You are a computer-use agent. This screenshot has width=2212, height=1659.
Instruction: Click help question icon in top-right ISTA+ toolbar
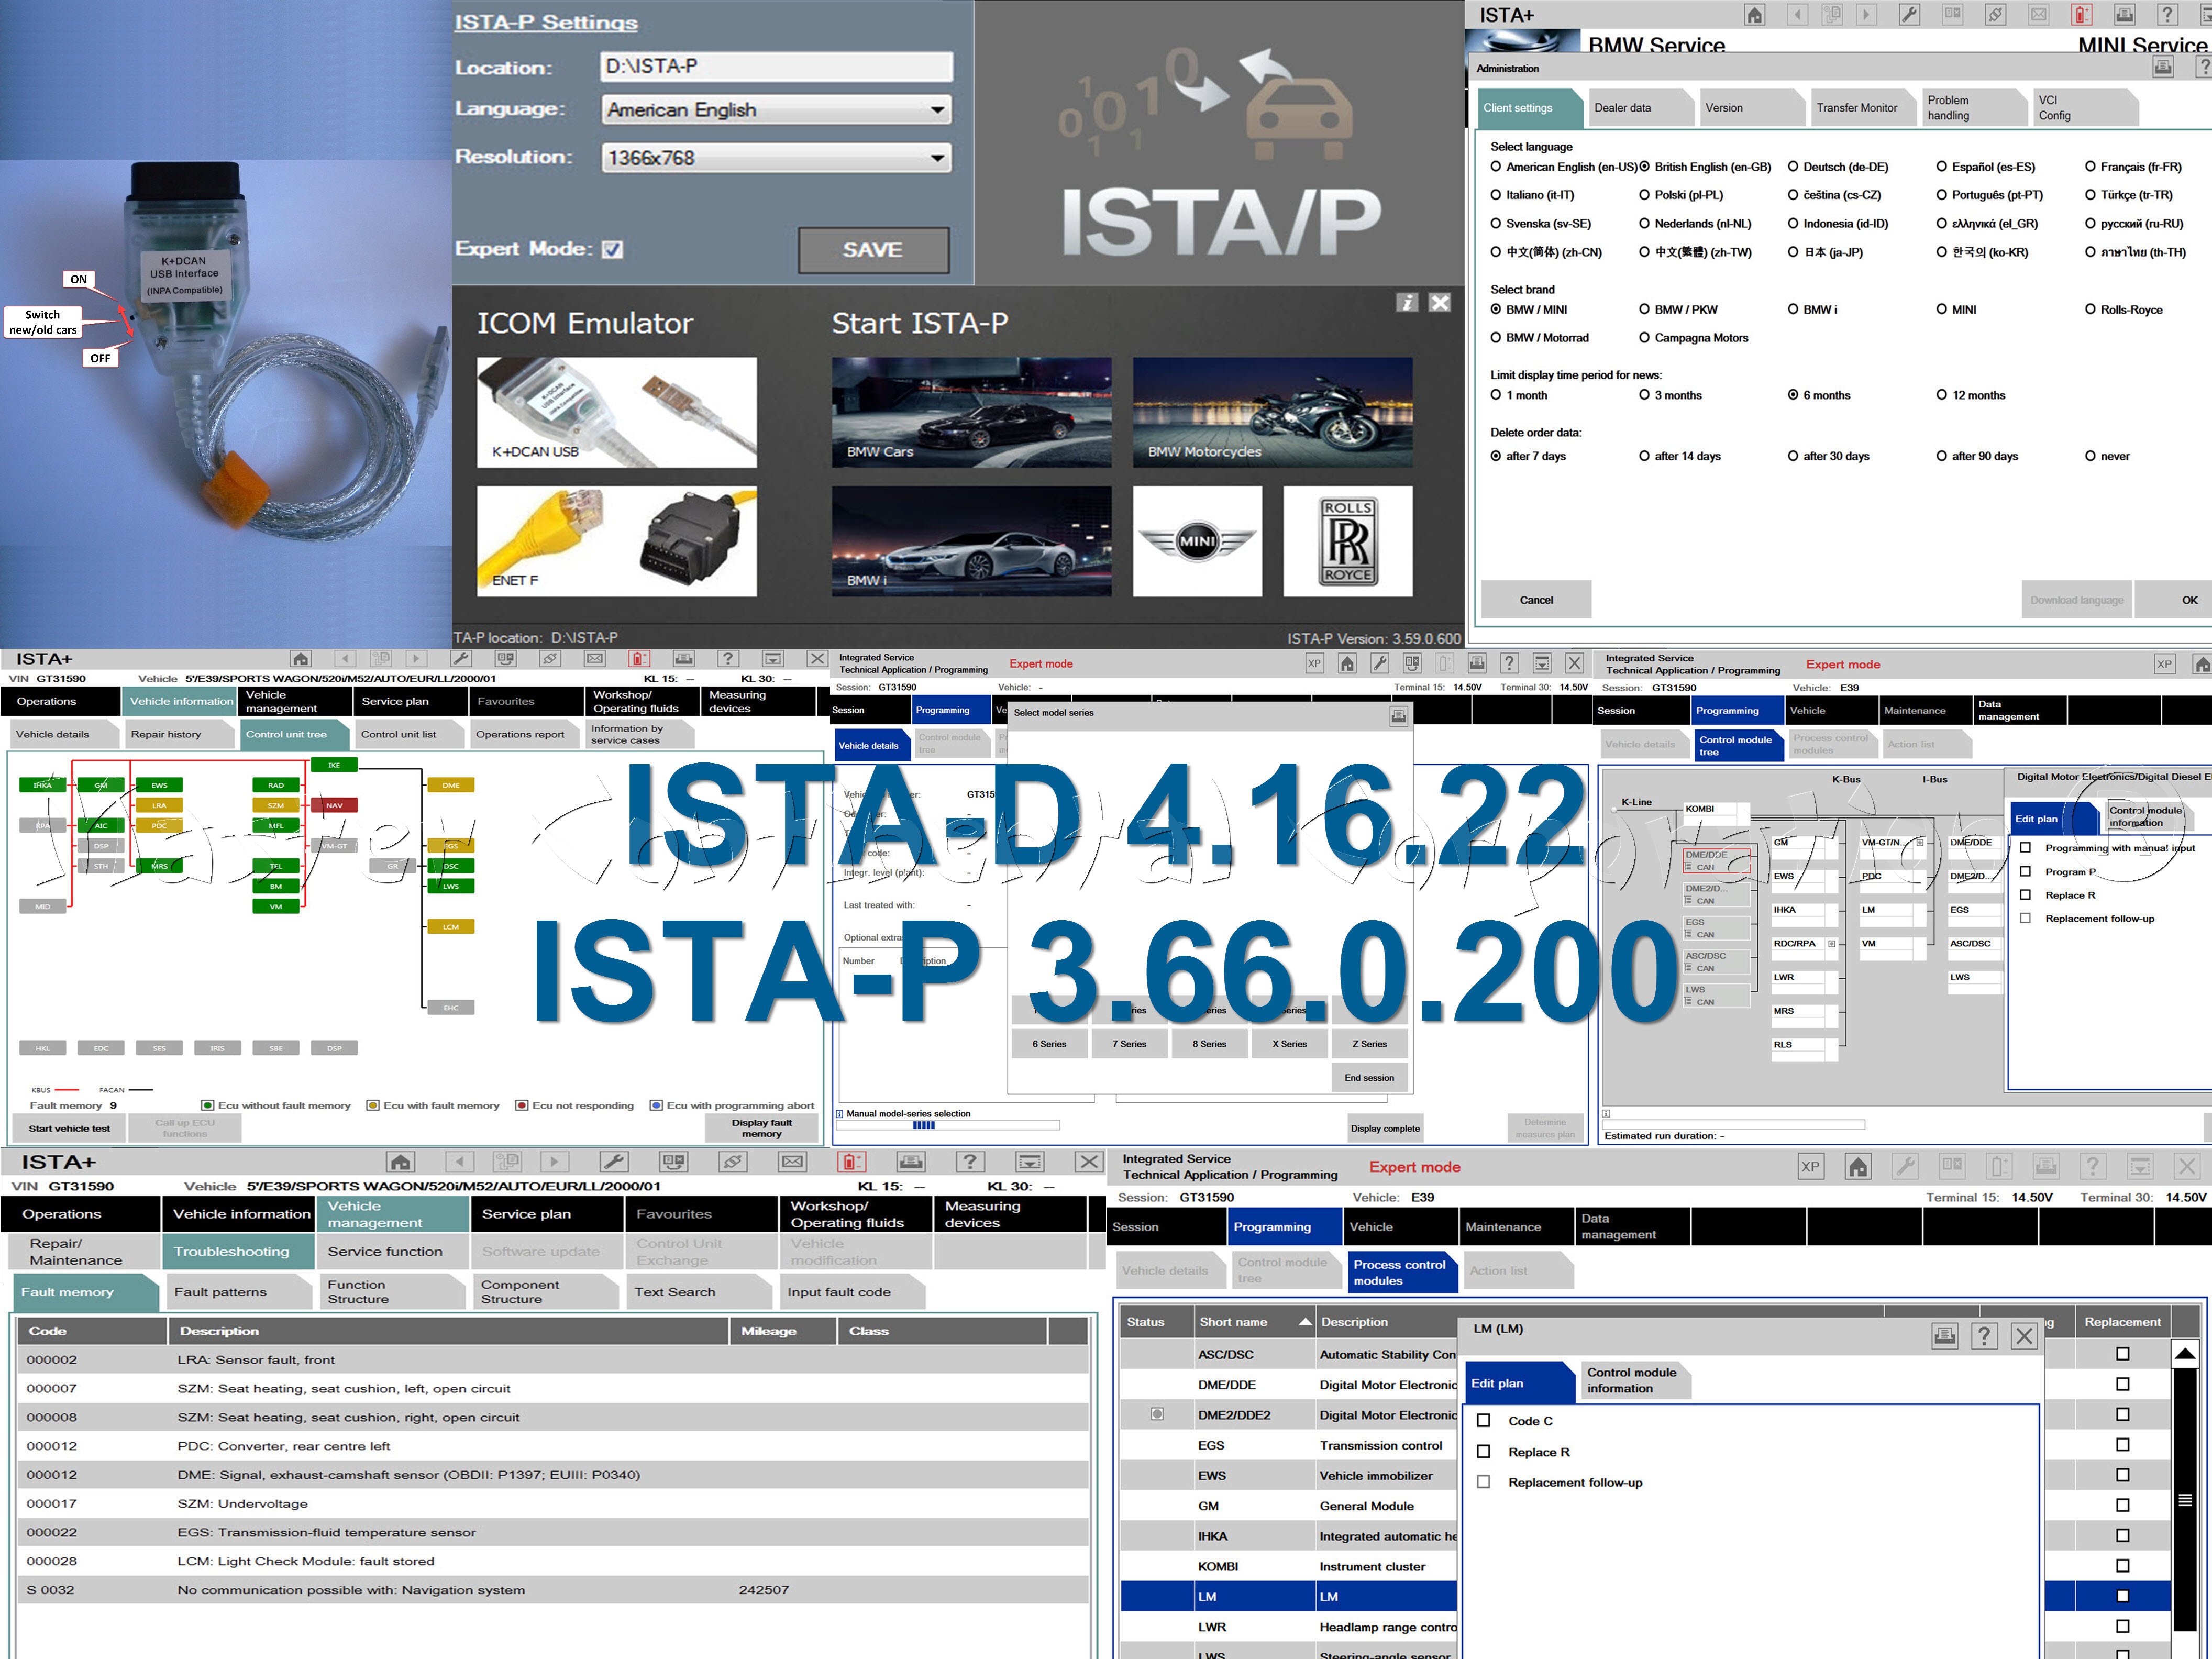click(x=2167, y=15)
